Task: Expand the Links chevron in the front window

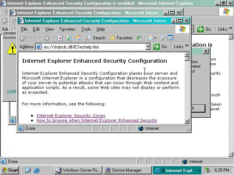Action: [187, 45]
